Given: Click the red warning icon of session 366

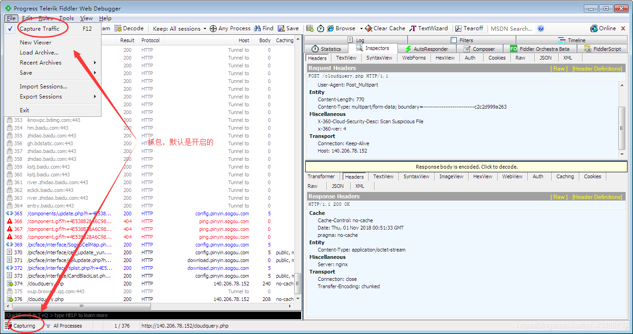Looking at the screenshot, I should (x=10, y=221).
